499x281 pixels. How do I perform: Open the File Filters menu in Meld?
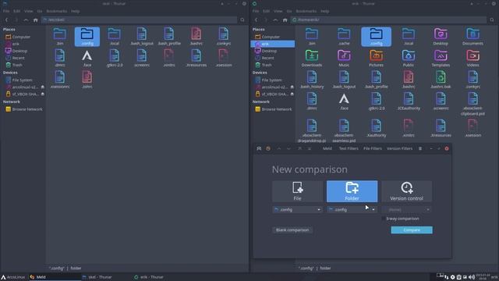[x=373, y=148]
